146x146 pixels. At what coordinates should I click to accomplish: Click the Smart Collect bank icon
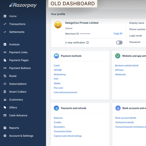5,92
